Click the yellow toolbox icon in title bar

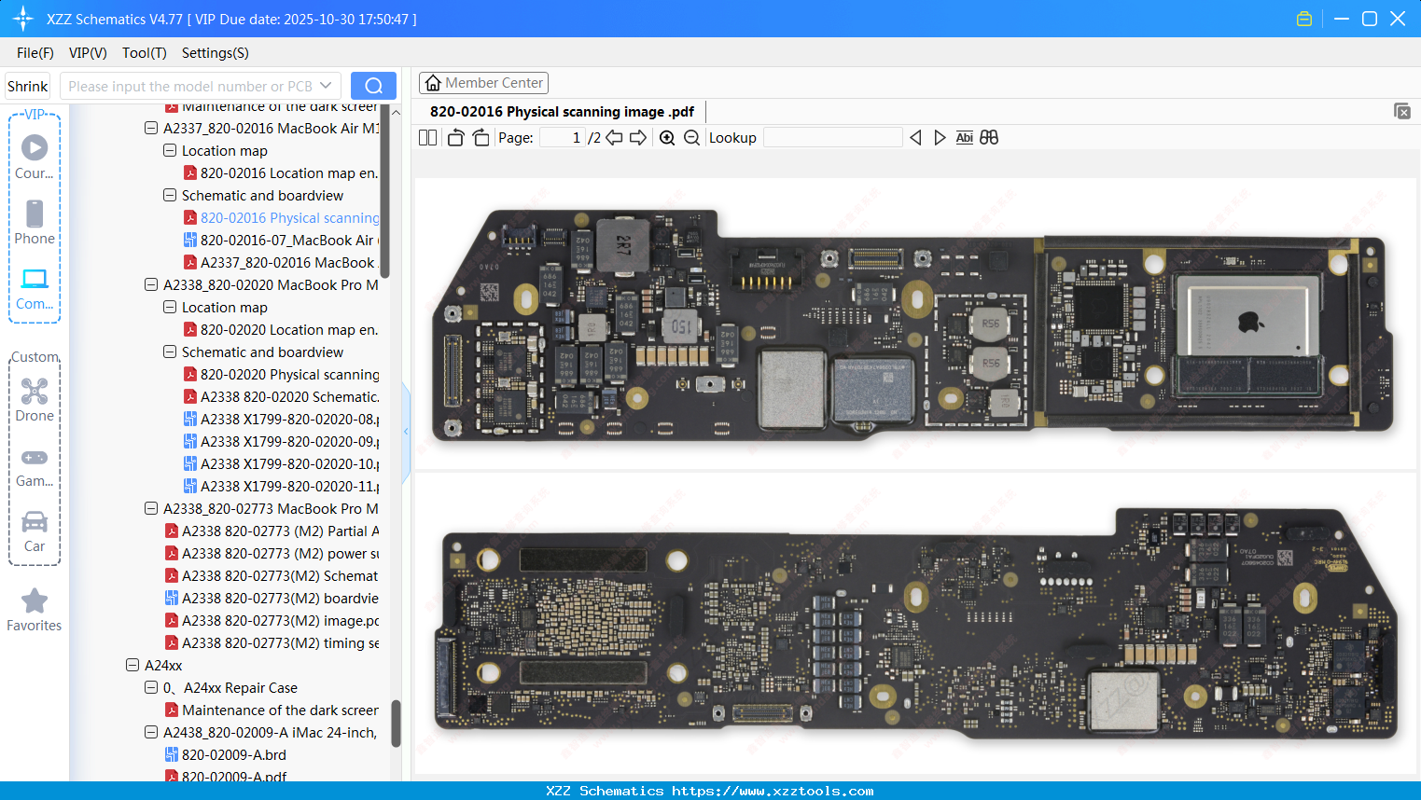[x=1304, y=19]
